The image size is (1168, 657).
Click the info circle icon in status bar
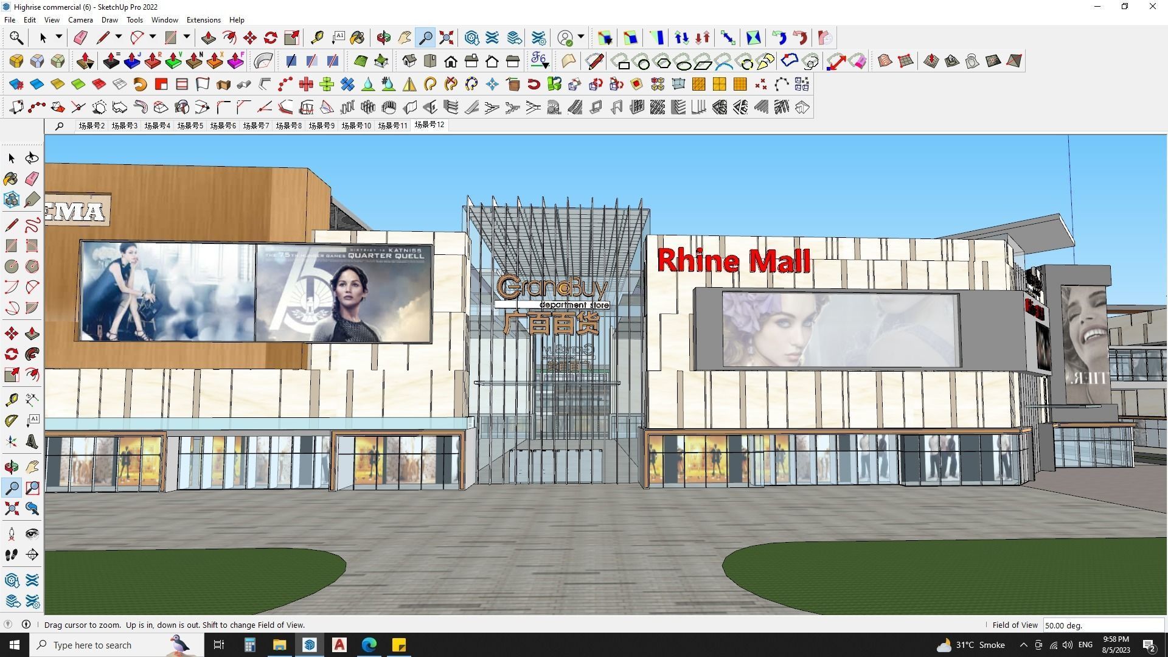click(26, 625)
